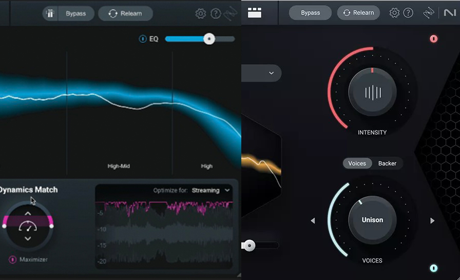Click the down chevron in Dynamics Match dial
The height and width of the screenshot is (280, 460).
coord(28,238)
